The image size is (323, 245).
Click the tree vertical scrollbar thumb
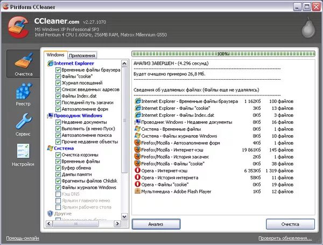(124, 120)
